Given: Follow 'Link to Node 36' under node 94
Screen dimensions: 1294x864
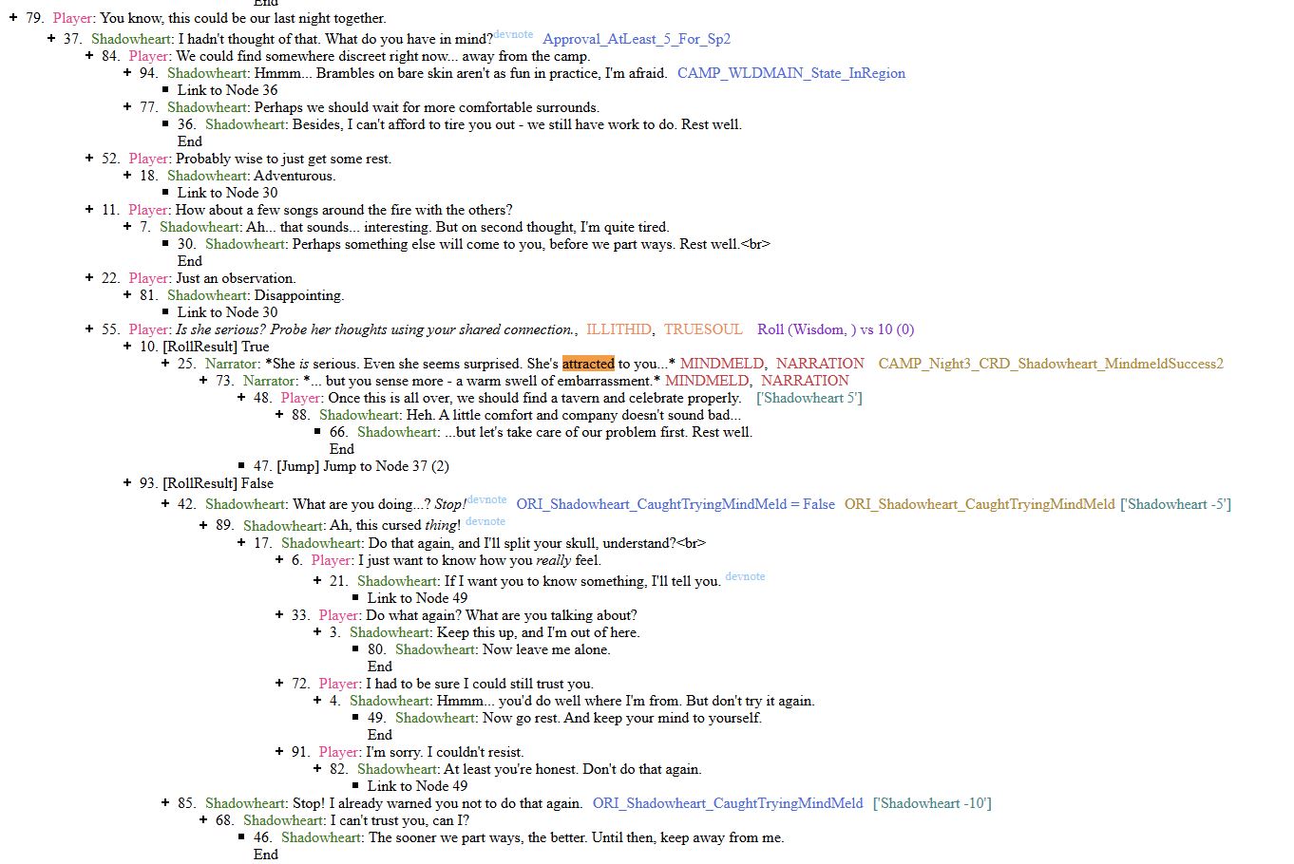Looking at the screenshot, I should click(227, 90).
